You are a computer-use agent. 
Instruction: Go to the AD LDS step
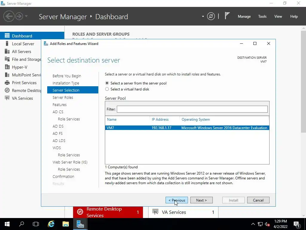click(x=59, y=141)
